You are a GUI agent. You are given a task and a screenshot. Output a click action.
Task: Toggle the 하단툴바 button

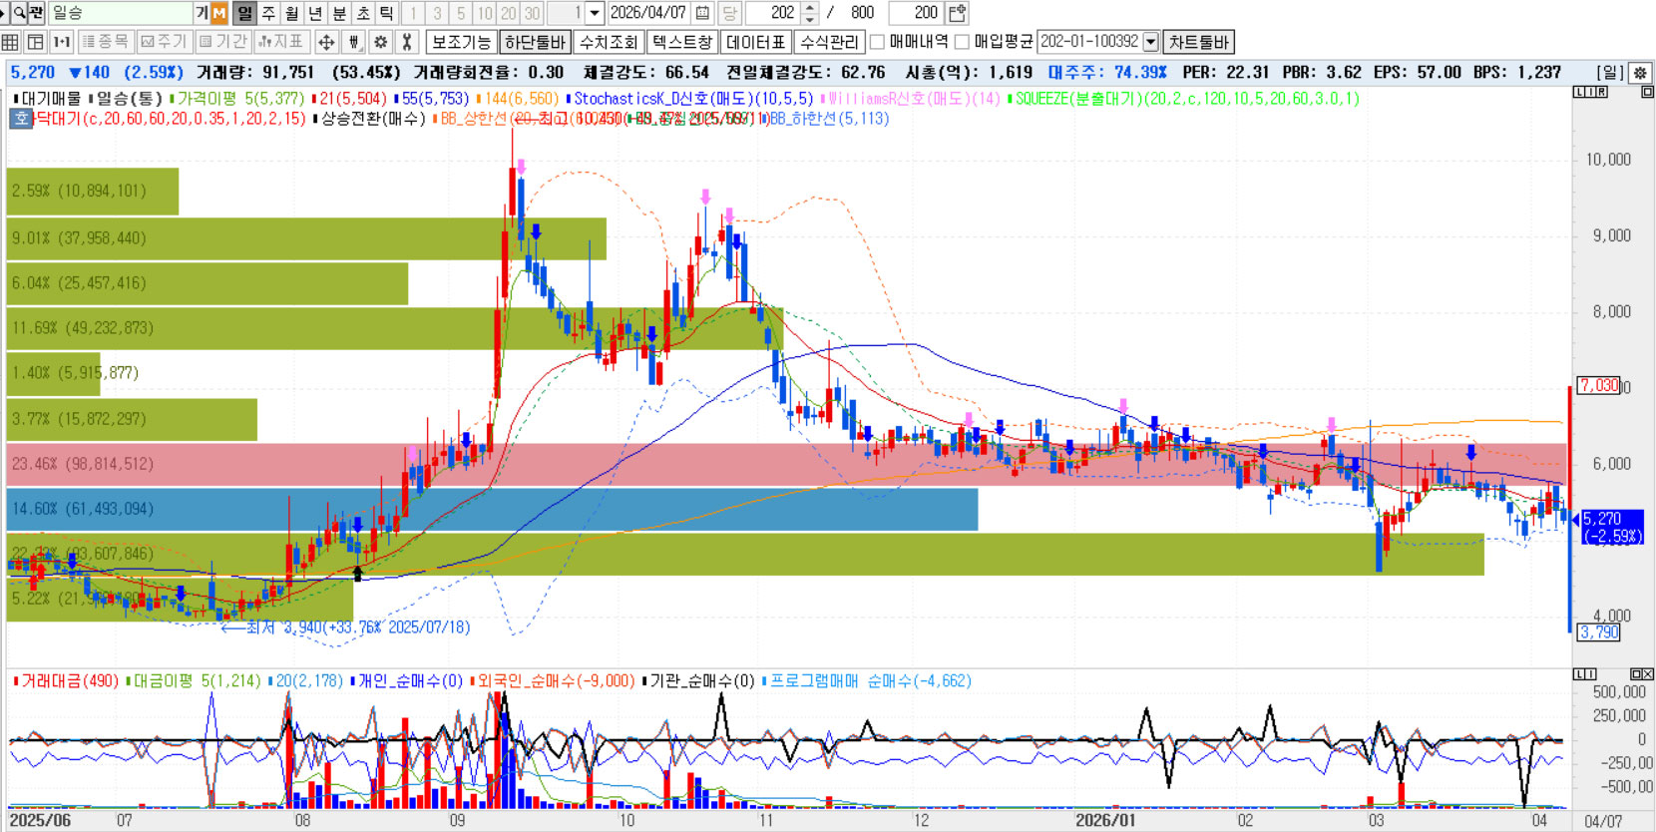pos(536,42)
